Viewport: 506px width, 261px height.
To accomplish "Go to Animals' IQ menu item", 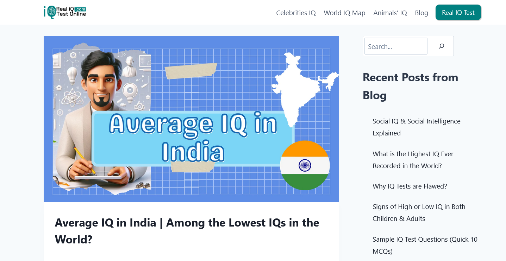I will pyautogui.click(x=390, y=13).
